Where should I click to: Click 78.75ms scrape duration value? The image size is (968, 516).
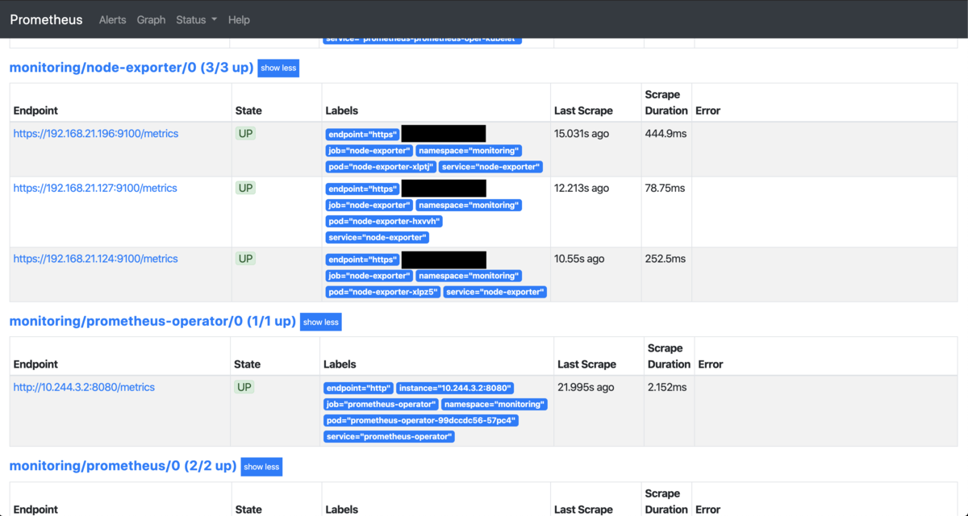pyautogui.click(x=665, y=188)
